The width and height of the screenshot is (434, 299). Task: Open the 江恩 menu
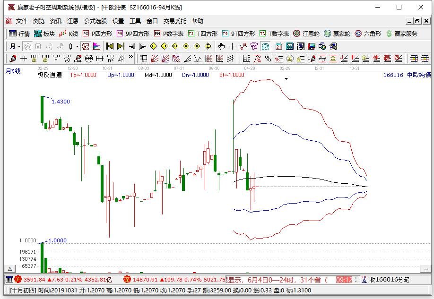72,21
